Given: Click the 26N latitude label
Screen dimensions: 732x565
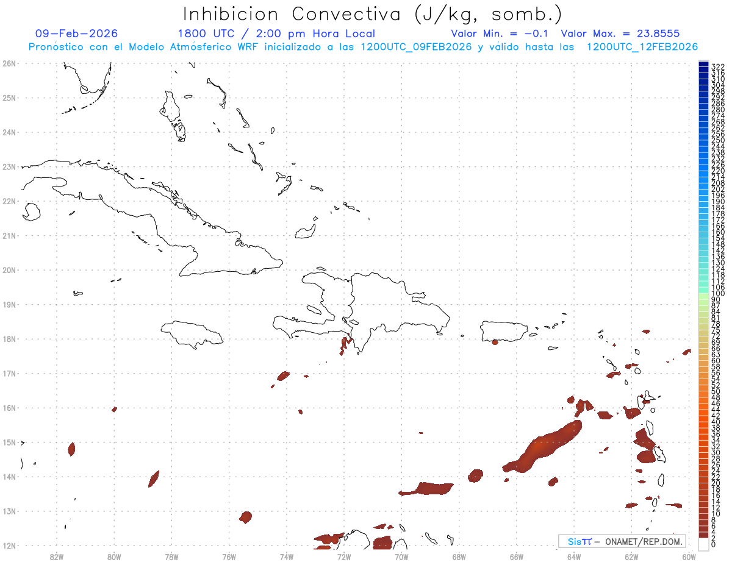Looking at the screenshot, I should pyautogui.click(x=9, y=63).
